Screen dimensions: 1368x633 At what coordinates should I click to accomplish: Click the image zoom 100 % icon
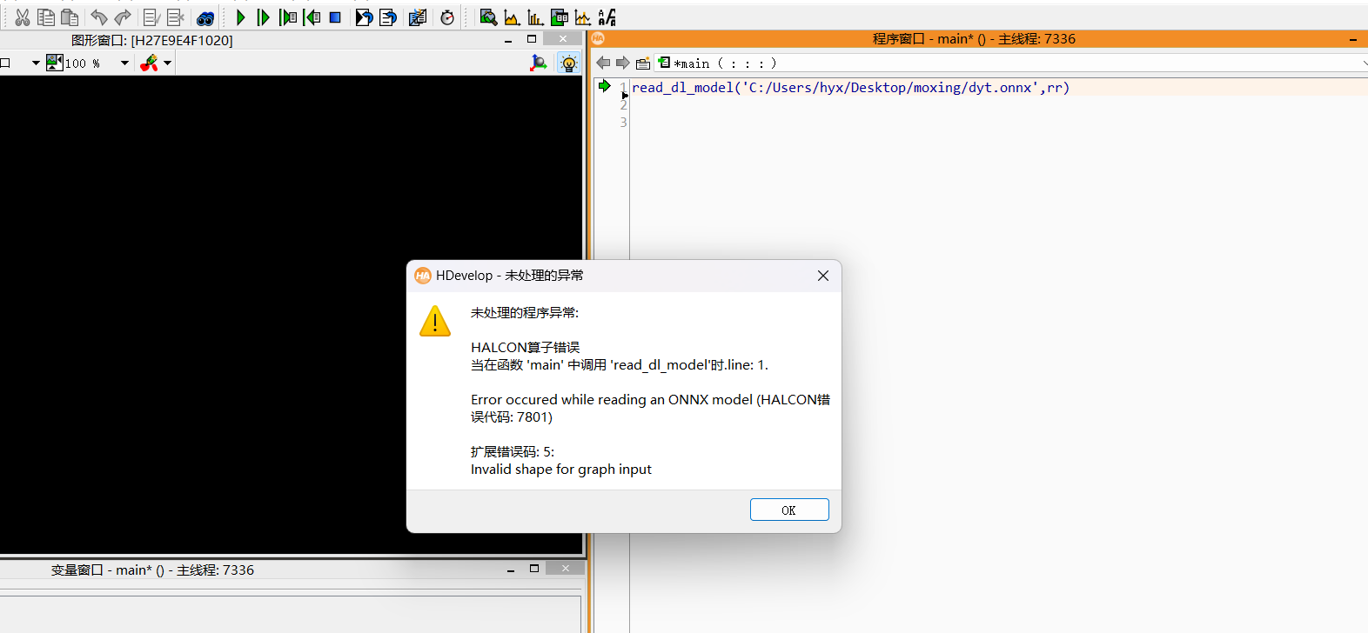[55, 63]
